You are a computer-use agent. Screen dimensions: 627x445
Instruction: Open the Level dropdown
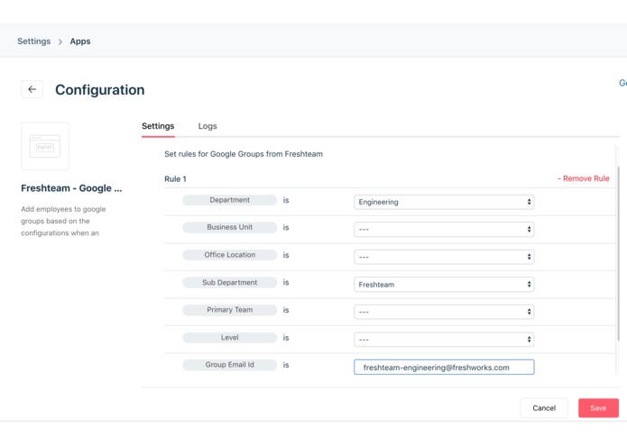coord(444,340)
